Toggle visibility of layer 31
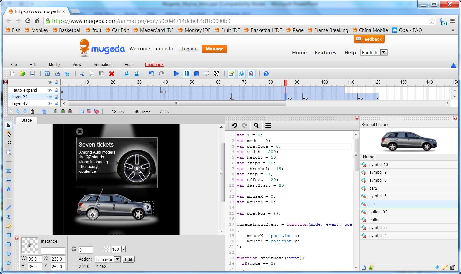This screenshot has width=461, height=274. click(x=50, y=97)
